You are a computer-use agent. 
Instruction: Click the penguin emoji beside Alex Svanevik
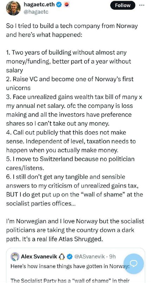click(62, 256)
